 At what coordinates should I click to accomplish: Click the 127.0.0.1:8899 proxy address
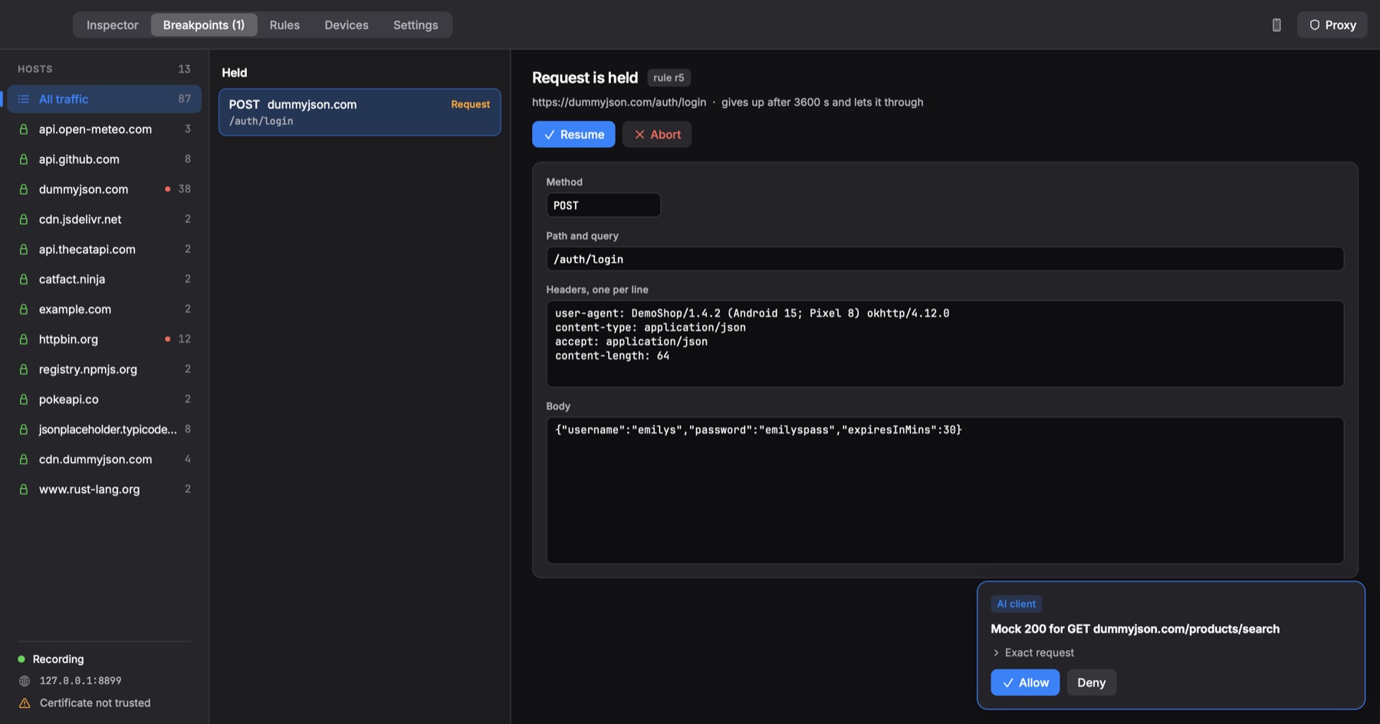pyautogui.click(x=80, y=681)
